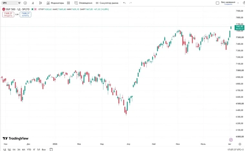Open the indicator templates grid icon
The width and height of the screenshot is (245, 151).
click(x=69, y=3)
